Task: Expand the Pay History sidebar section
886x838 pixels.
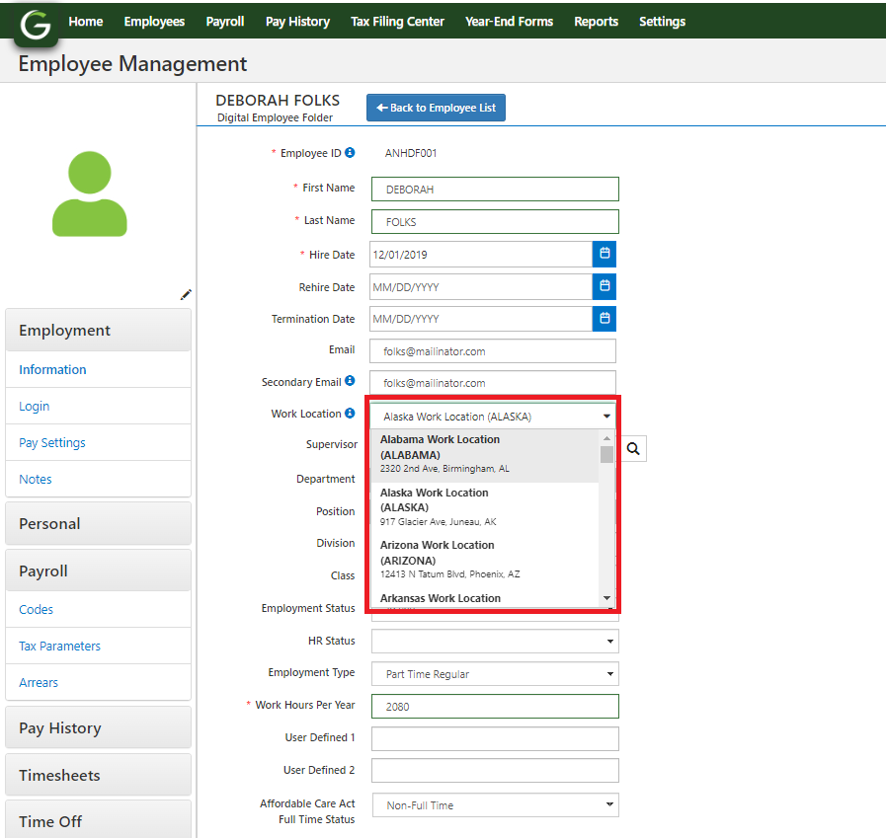Action: coord(99,727)
